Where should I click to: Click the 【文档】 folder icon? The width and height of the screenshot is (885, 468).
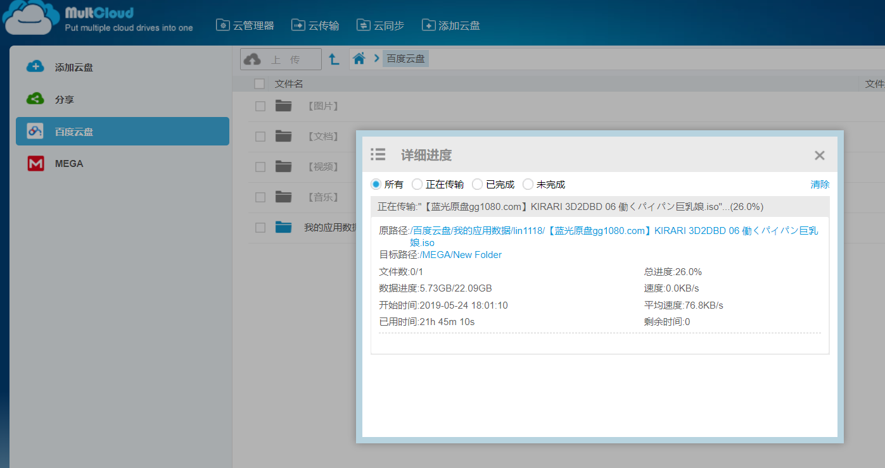[x=283, y=136]
